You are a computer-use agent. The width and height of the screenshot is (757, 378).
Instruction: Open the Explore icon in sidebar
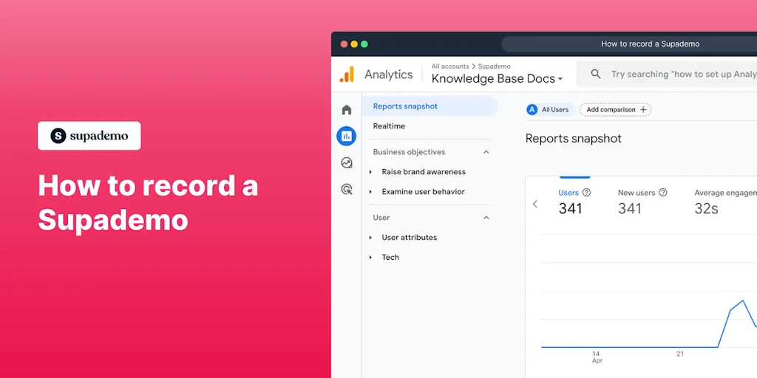point(346,162)
